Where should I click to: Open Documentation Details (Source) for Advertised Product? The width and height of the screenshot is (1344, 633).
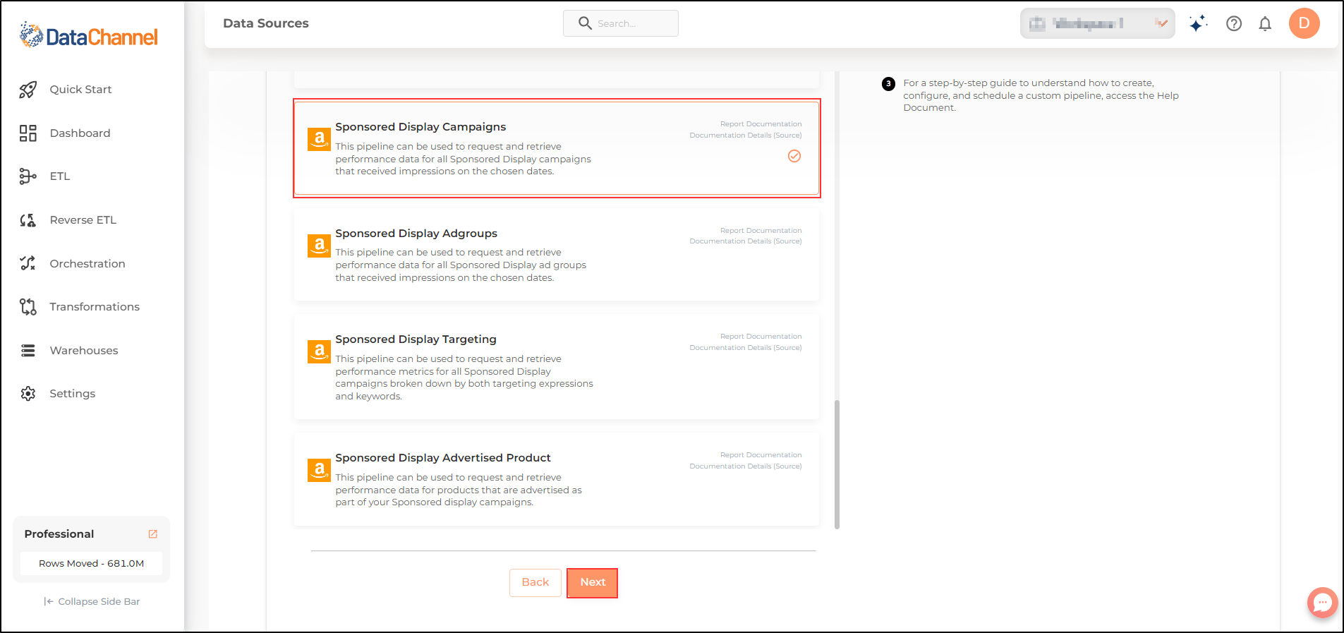pyautogui.click(x=746, y=466)
